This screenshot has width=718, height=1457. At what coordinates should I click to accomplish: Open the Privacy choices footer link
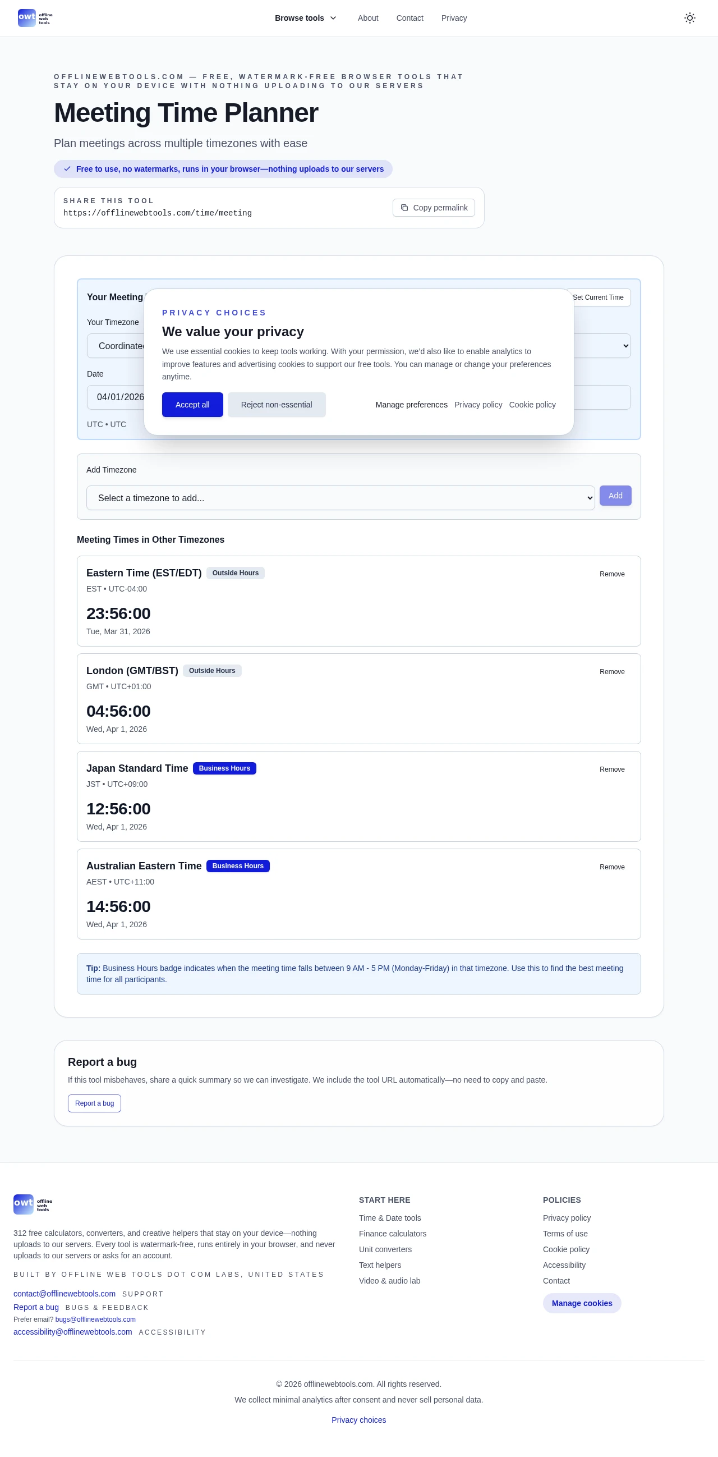(x=358, y=1419)
